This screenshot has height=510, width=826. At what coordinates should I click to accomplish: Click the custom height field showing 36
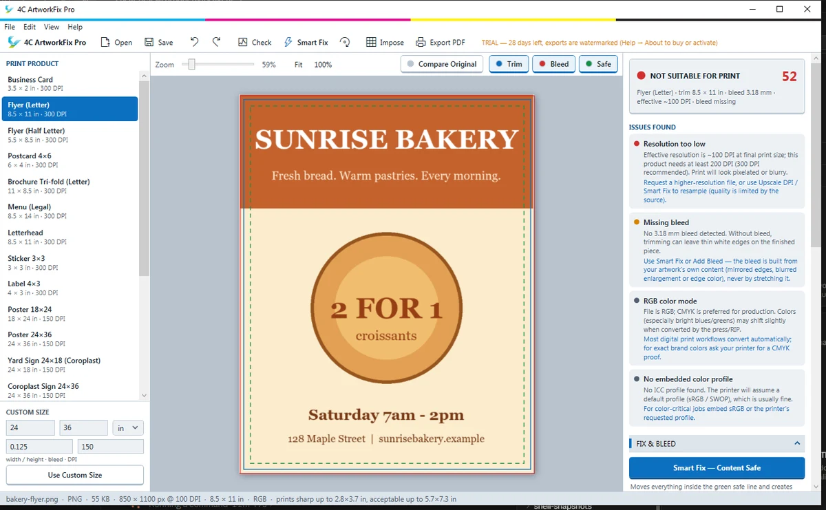pos(83,427)
